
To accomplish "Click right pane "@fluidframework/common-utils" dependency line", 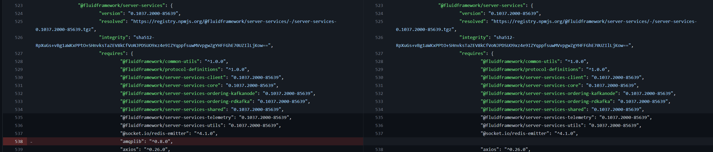I will click(534, 62).
